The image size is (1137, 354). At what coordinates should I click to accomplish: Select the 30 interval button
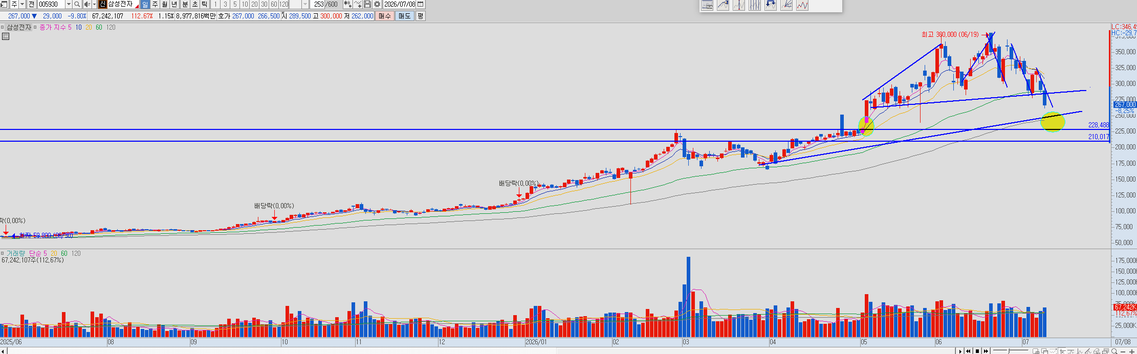[264, 4]
